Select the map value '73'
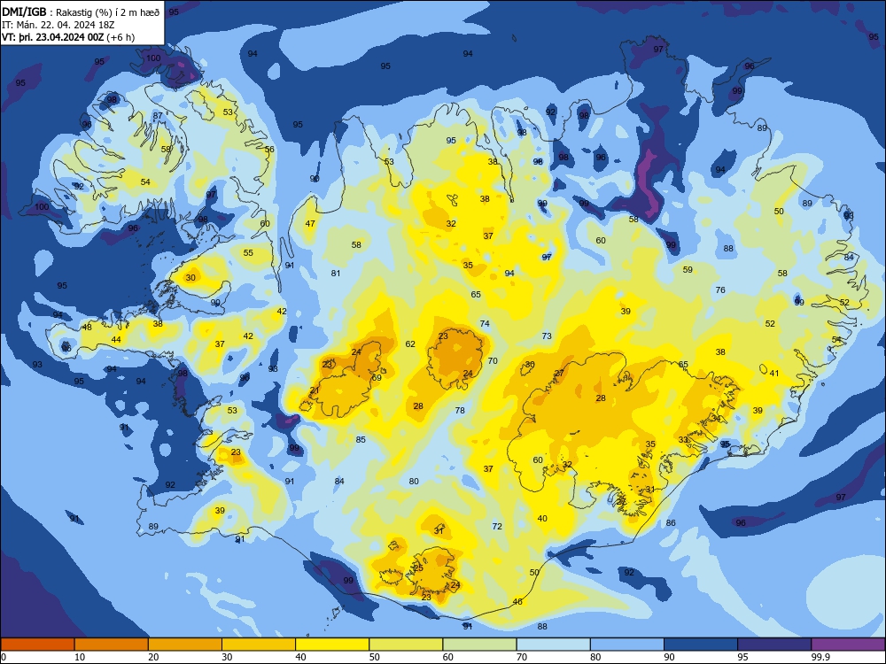 tap(547, 336)
